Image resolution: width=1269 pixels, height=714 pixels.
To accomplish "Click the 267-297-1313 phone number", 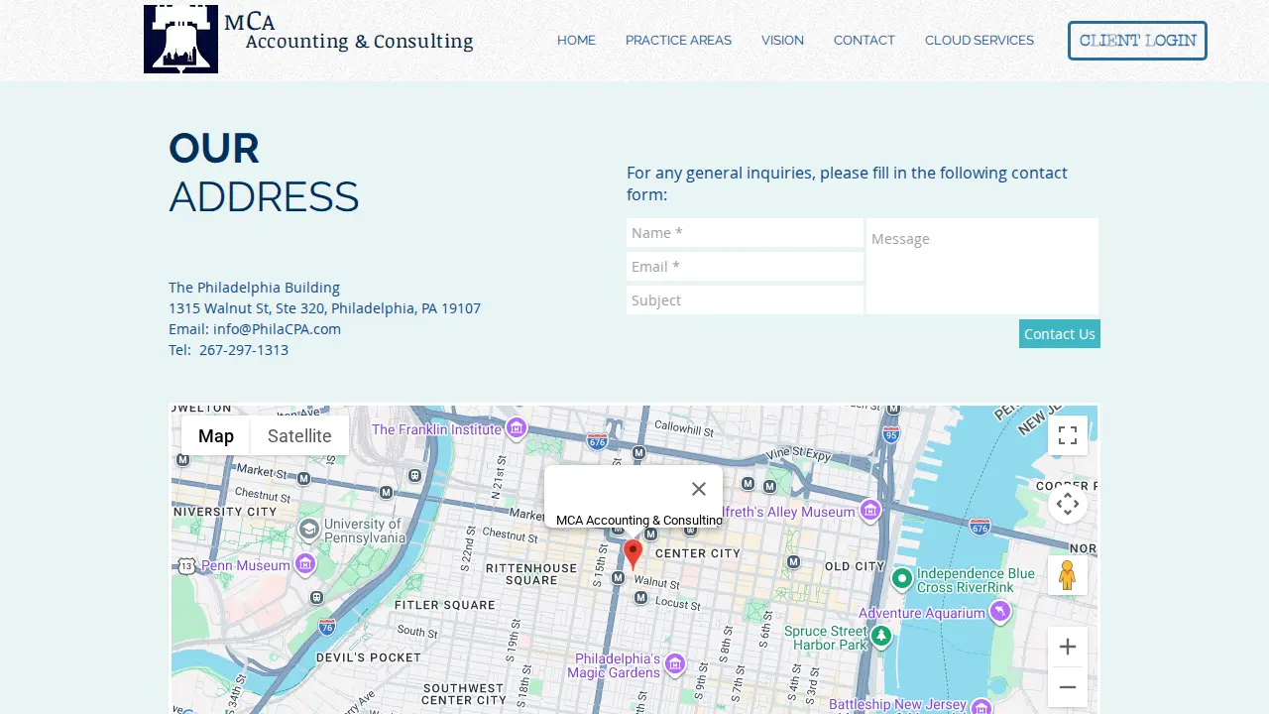I will pos(244,350).
